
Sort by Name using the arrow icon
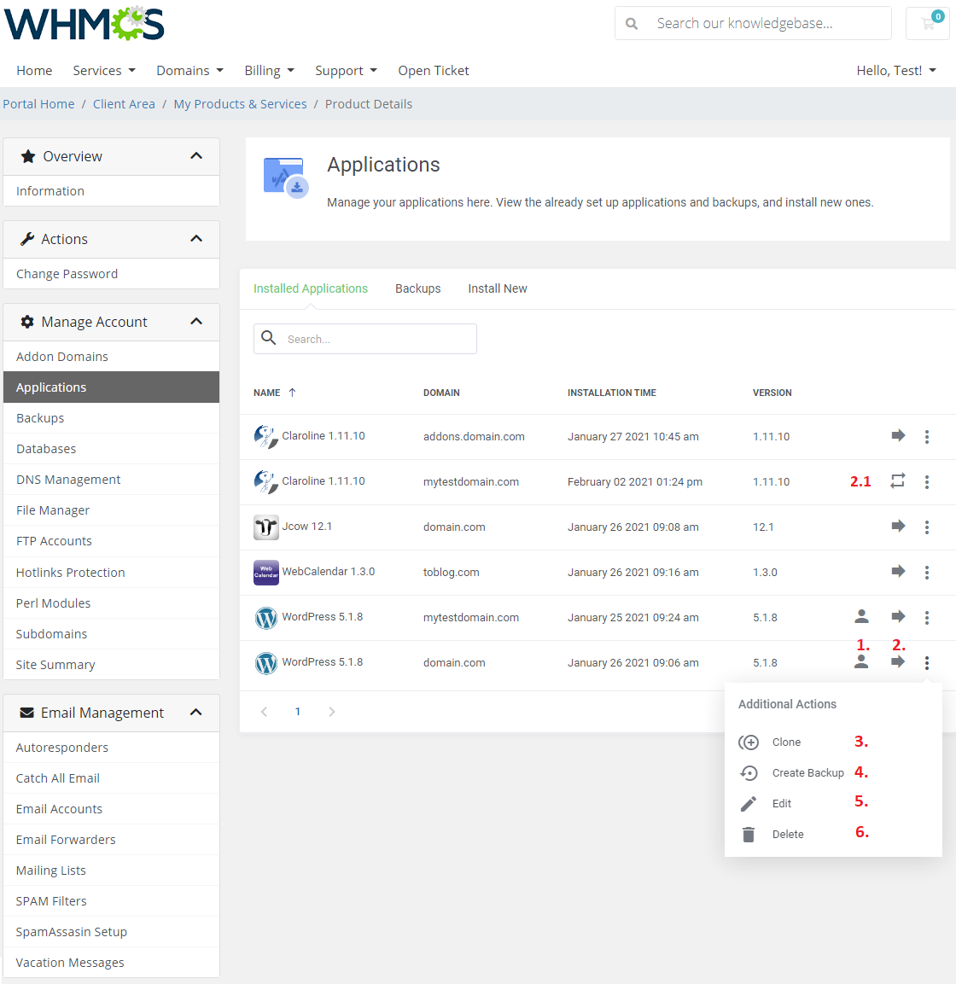tap(292, 393)
